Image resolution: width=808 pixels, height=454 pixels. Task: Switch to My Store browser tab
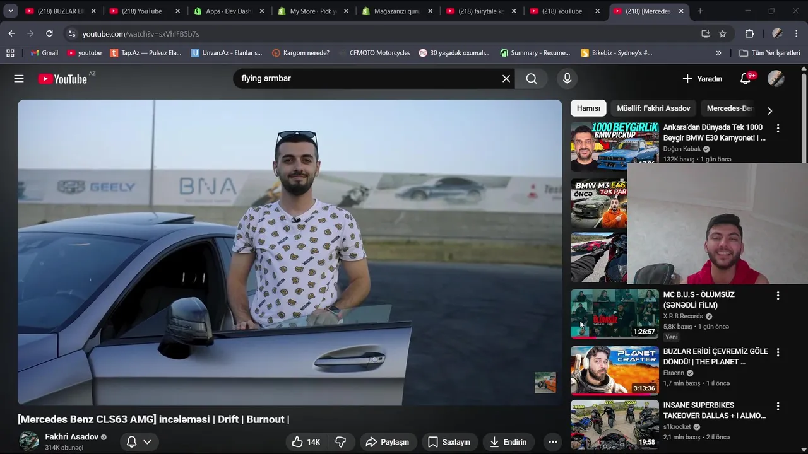(x=312, y=11)
